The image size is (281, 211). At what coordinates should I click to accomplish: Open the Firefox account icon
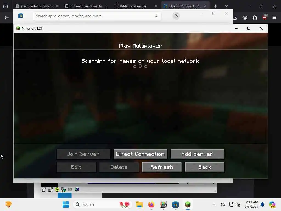tap(245, 18)
